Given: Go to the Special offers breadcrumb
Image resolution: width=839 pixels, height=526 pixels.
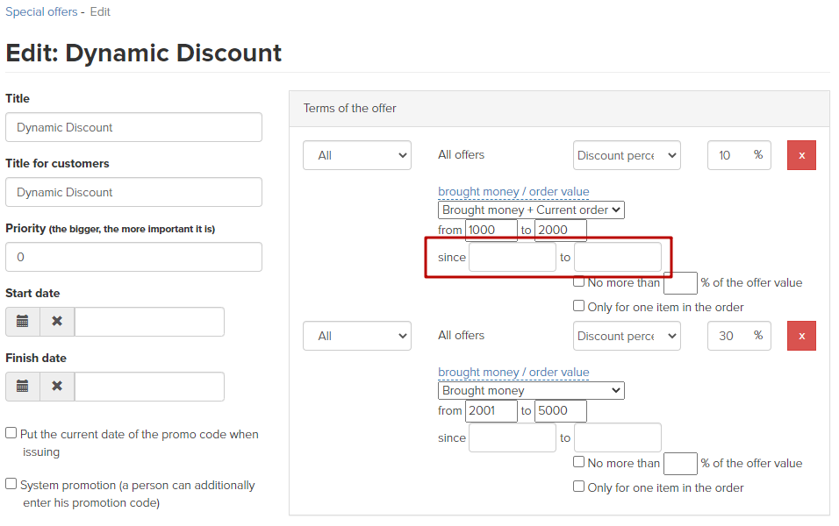Looking at the screenshot, I should (x=41, y=12).
